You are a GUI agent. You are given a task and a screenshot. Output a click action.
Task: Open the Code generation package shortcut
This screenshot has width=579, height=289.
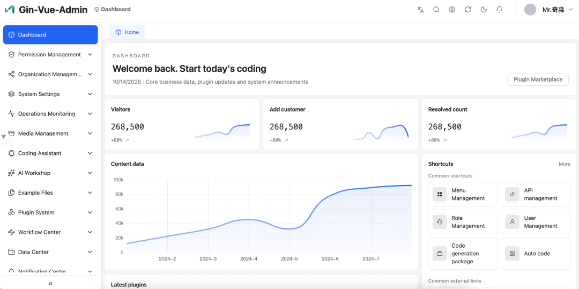463,254
